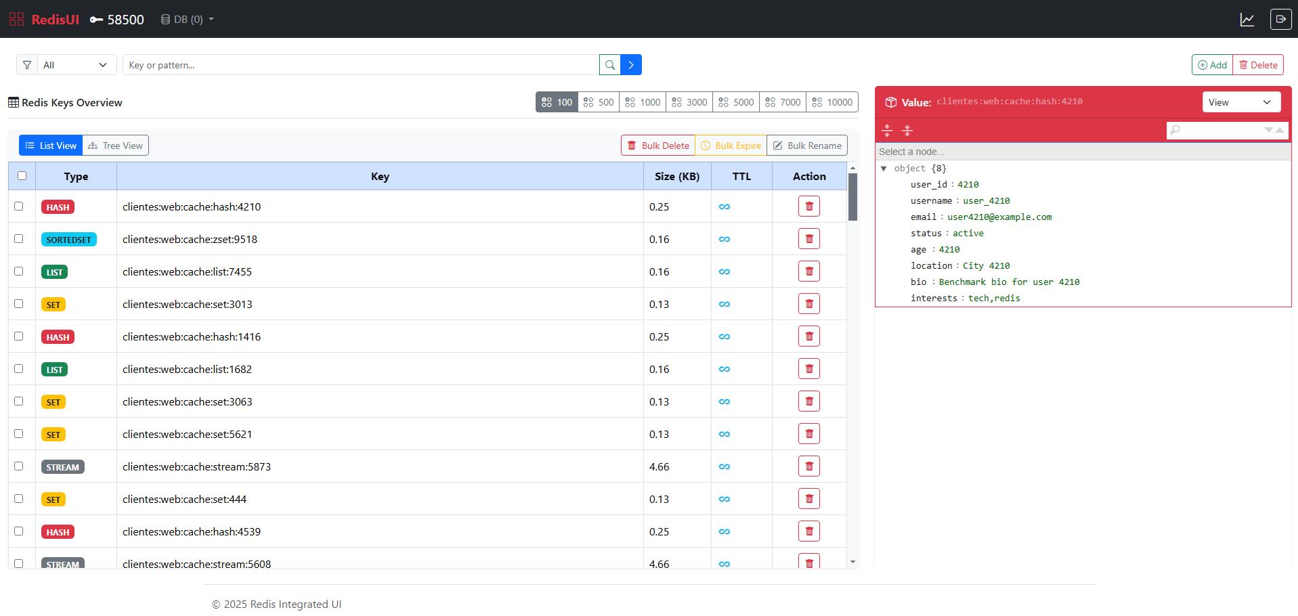Click the infinity TTL icon for zset:9518
Viewport: 1298px width, 616px height.
724,240
